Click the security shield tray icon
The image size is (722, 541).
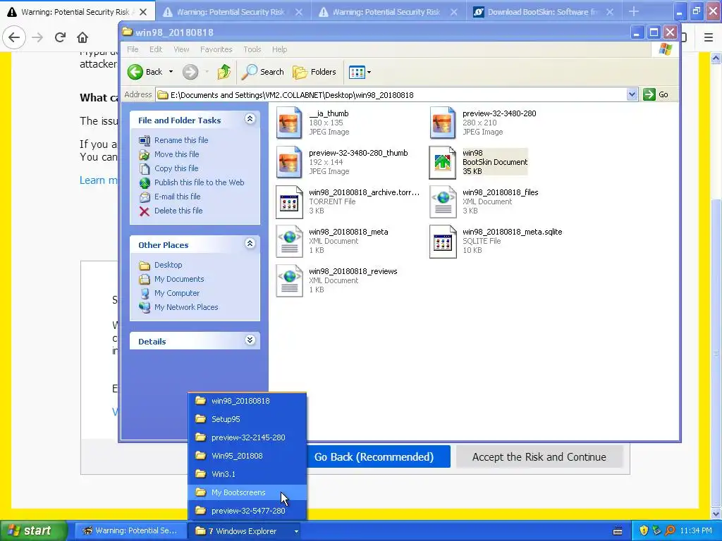pyautogui.click(x=644, y=531)
